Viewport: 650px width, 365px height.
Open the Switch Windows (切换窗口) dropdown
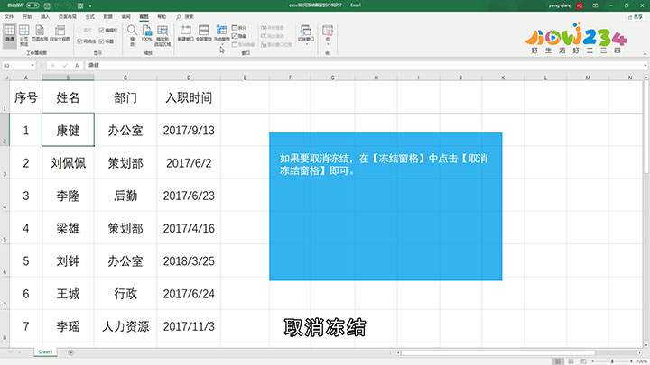pos(306,34)
